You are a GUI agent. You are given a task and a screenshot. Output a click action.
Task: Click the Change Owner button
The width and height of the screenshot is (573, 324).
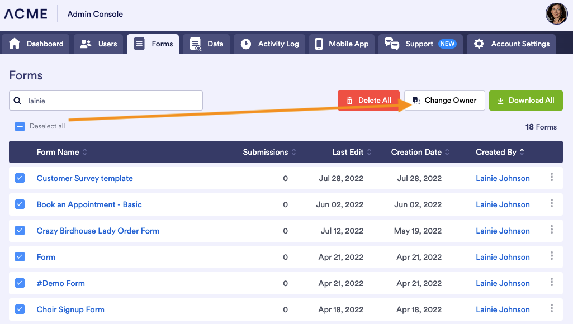coord(444,101)
